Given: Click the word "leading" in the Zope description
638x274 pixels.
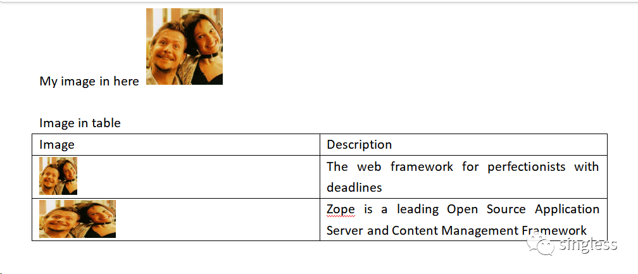Looking at the screenshot, I should pos(418,209).
